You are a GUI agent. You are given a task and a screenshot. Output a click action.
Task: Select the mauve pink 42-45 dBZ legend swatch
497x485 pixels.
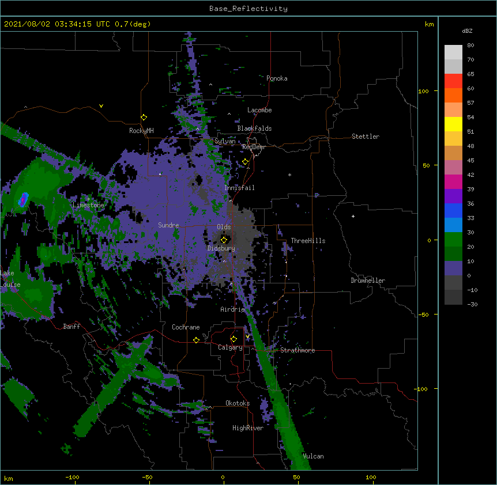pyautogui.click(x=453, y=168)
